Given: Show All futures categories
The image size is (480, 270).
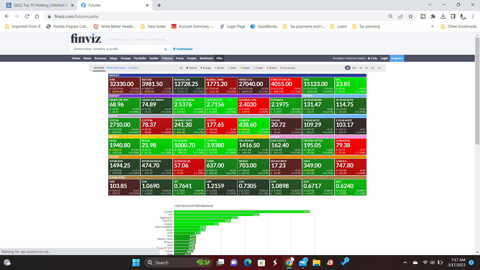Looking at the screenshot, I should coord(181,68).
